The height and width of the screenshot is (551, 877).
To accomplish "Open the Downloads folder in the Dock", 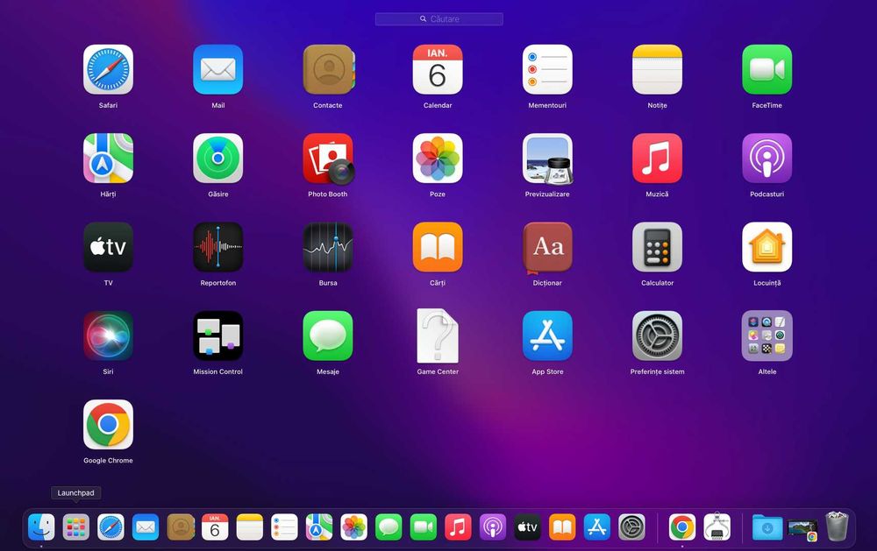I will 767,527.
